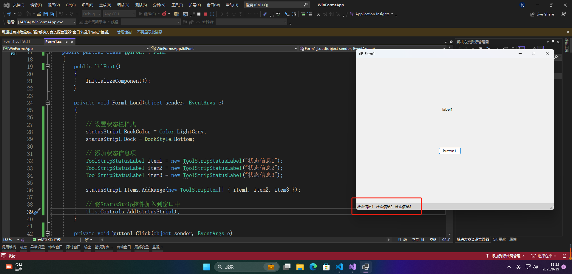This screenshot has height=274, width=572.
Task: Open the 局部变量 locals tab
Action: pos(141,247)
